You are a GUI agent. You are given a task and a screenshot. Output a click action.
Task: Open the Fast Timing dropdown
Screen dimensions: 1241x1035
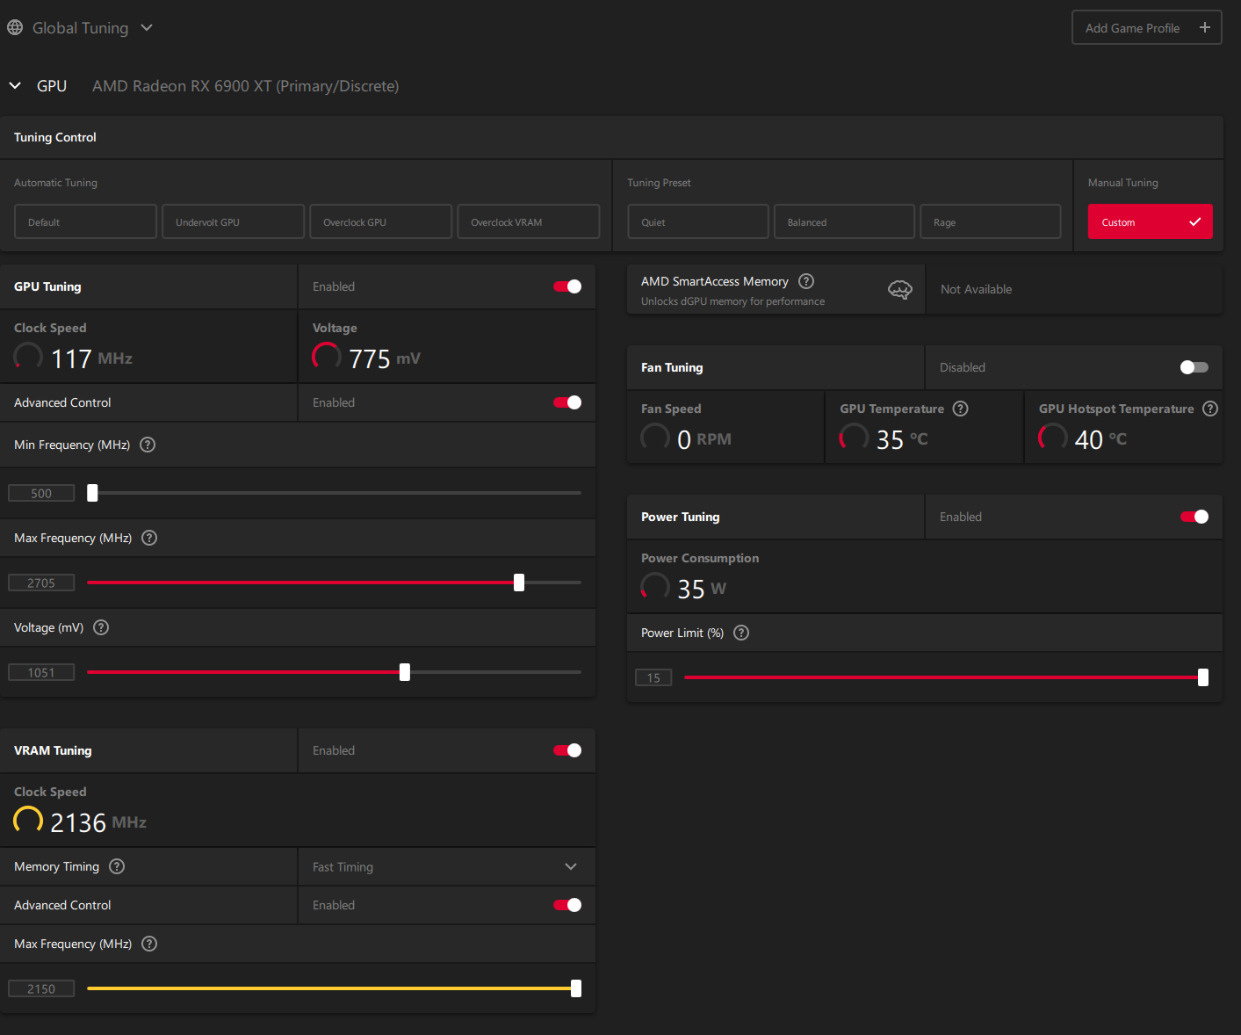click(447, 866)
